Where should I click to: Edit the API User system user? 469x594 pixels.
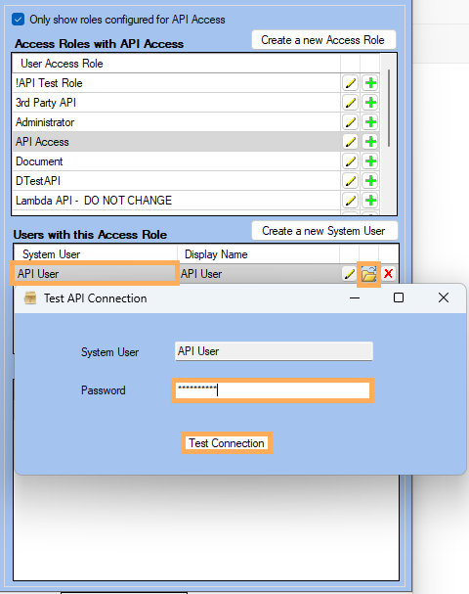coord(349,273)
